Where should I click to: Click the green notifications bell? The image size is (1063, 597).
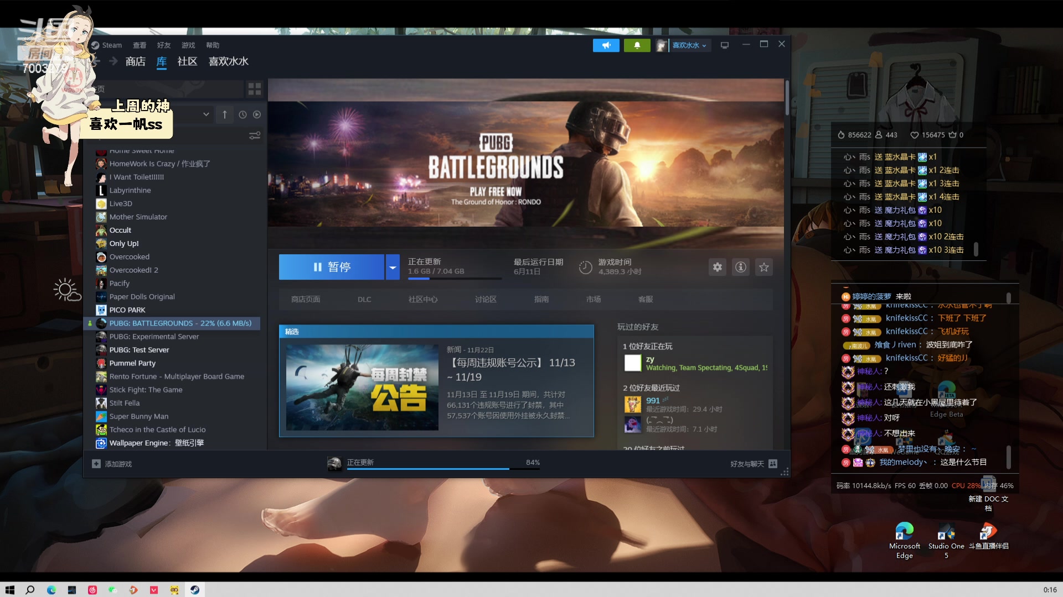(637, 45)
